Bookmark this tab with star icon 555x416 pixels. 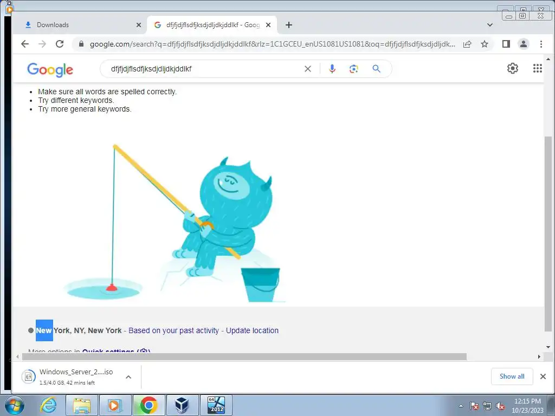tap(485, 44)
